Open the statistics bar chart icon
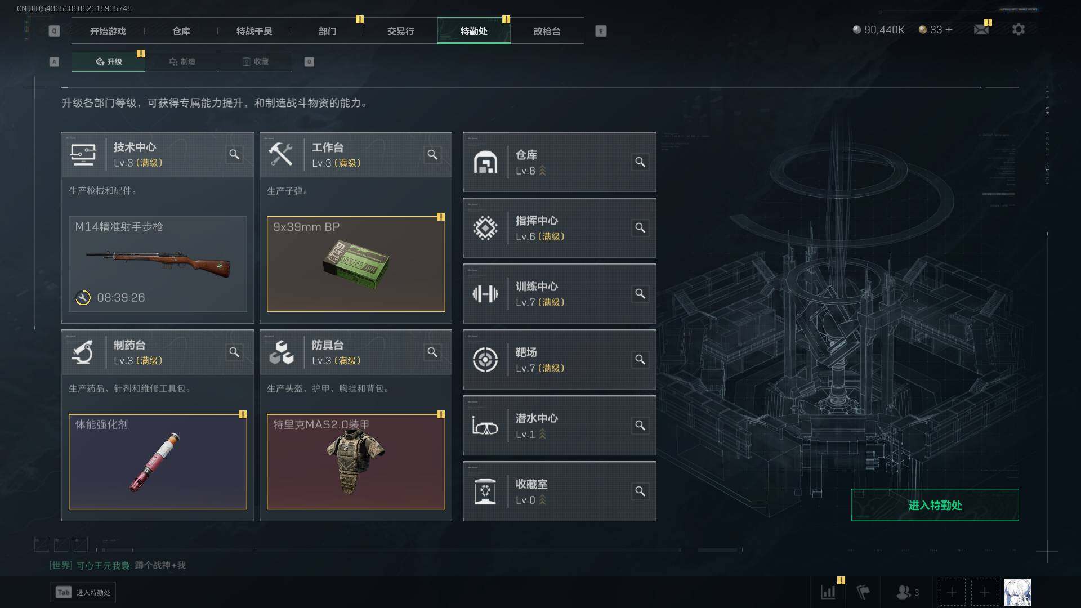This screenshot has width=1081, height=608. [x=828, y=592]
